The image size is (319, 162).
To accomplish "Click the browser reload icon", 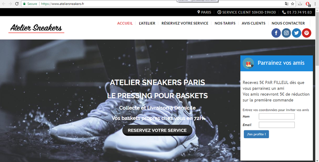I will [17, 4].
